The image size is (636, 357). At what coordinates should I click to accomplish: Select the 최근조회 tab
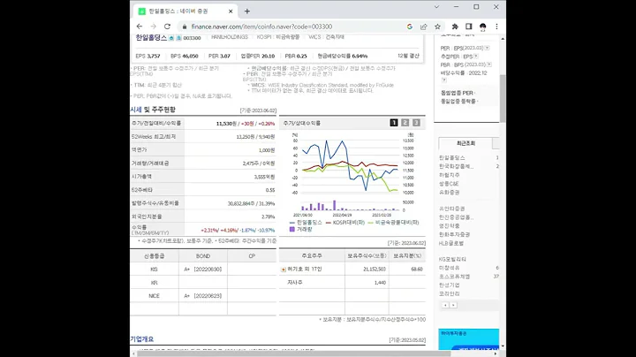[466, 143]
